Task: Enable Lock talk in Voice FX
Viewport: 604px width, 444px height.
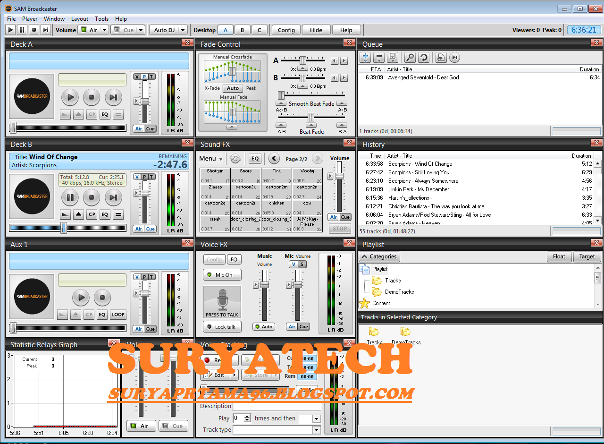Action: click(222, 327)
